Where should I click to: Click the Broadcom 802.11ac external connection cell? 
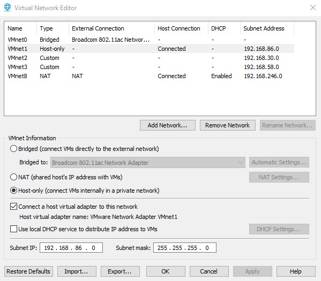111,40
